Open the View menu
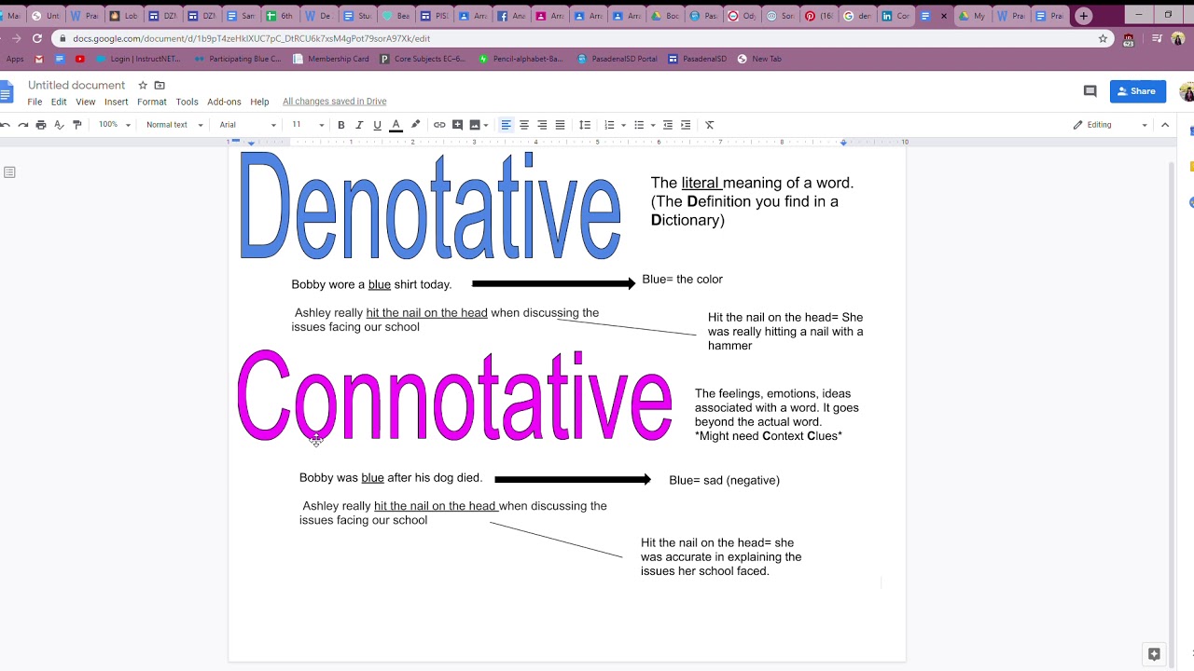The height and width of the screenshot is (671, 1194). (x=86, y=102)
